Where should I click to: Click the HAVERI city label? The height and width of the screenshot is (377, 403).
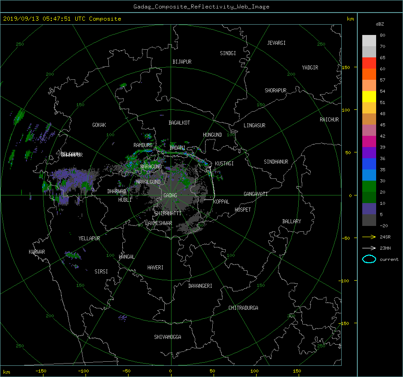(x=155, y=268)
